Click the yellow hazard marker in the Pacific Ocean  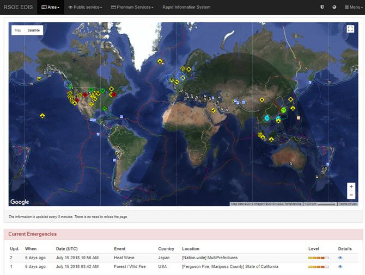[x=42, y=115]
